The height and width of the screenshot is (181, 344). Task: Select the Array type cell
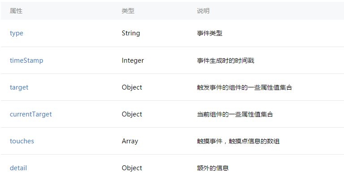[x=130, y=141]
